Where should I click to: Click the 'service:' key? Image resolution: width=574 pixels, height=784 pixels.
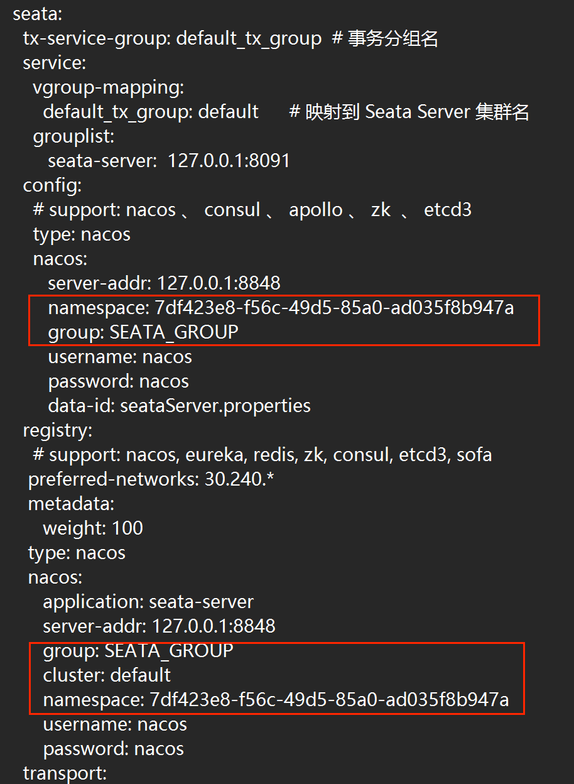click(x=54, y=63)
